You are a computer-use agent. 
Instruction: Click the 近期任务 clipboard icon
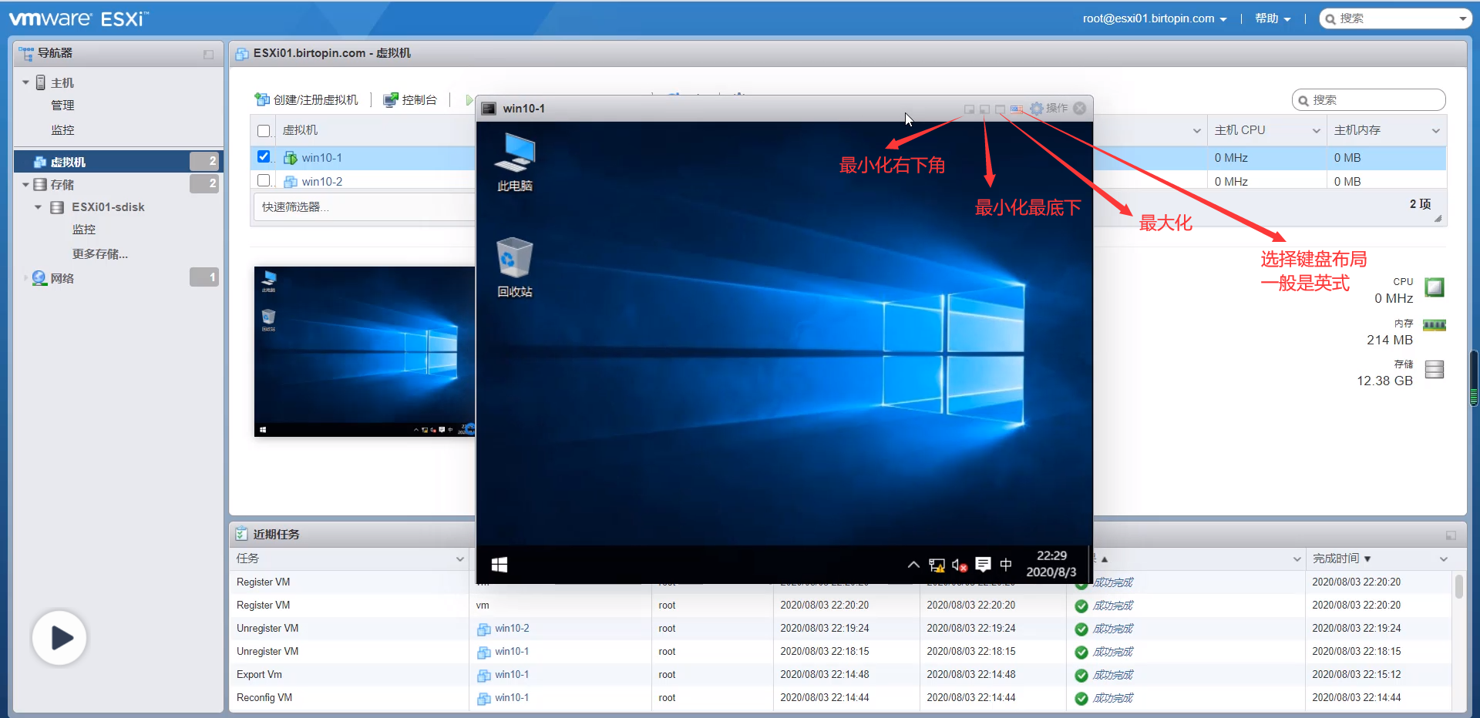point(241,534)
